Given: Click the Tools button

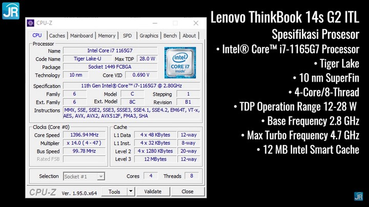Looking at the screenshot, I should click(x=114, y=192).
